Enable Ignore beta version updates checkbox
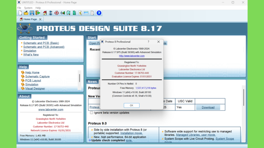The height and width of the screenshot is (148, 264). tap(92, 113)
